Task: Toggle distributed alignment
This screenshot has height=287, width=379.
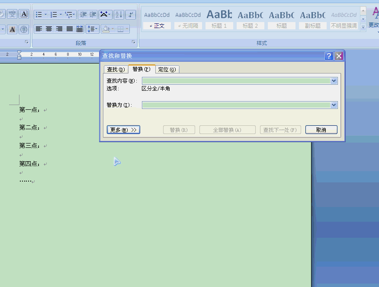Action: [x=80, y=29]
